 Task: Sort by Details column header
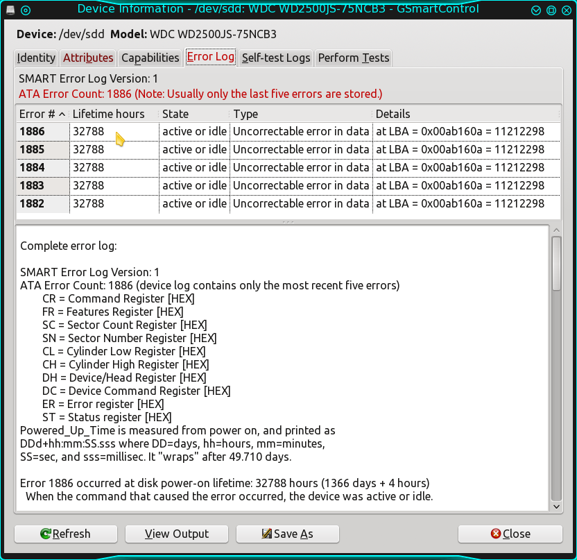pyautogui.click(x=467, y=114)
